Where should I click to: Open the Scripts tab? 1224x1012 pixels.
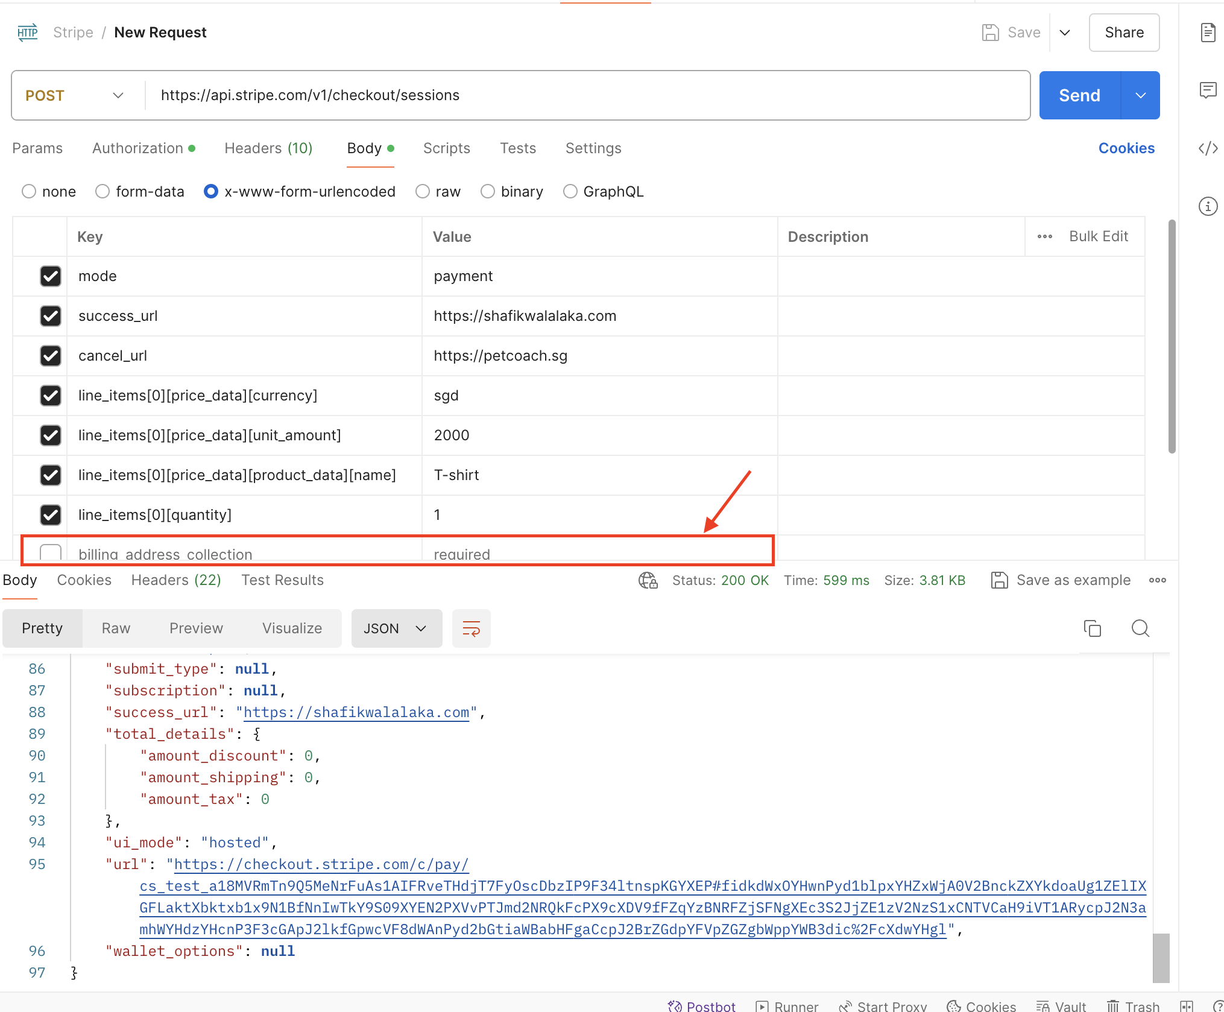[x=446, y=148]
